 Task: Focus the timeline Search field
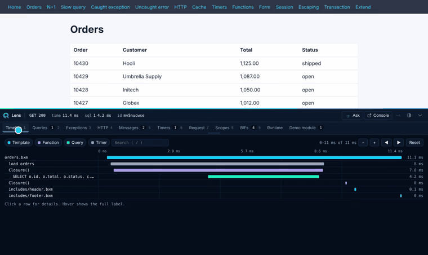(x=140, y=142)
